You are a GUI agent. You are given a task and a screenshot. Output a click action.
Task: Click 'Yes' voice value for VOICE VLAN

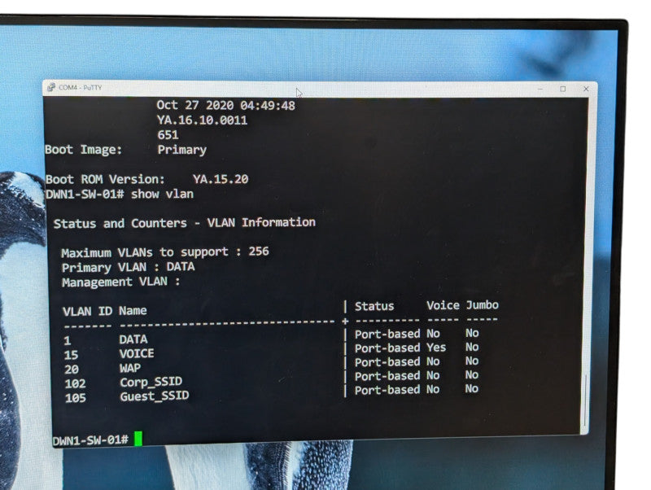pos(436,348)
